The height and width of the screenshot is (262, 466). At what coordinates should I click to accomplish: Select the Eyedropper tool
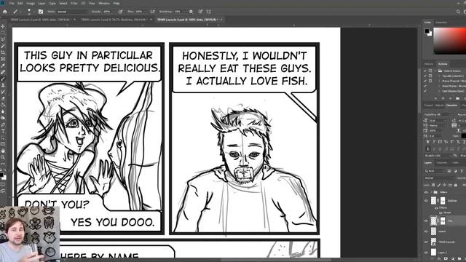[3, 65]
